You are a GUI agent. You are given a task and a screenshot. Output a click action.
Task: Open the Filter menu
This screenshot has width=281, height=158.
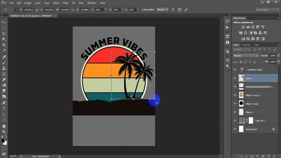[x=66, y=3]
